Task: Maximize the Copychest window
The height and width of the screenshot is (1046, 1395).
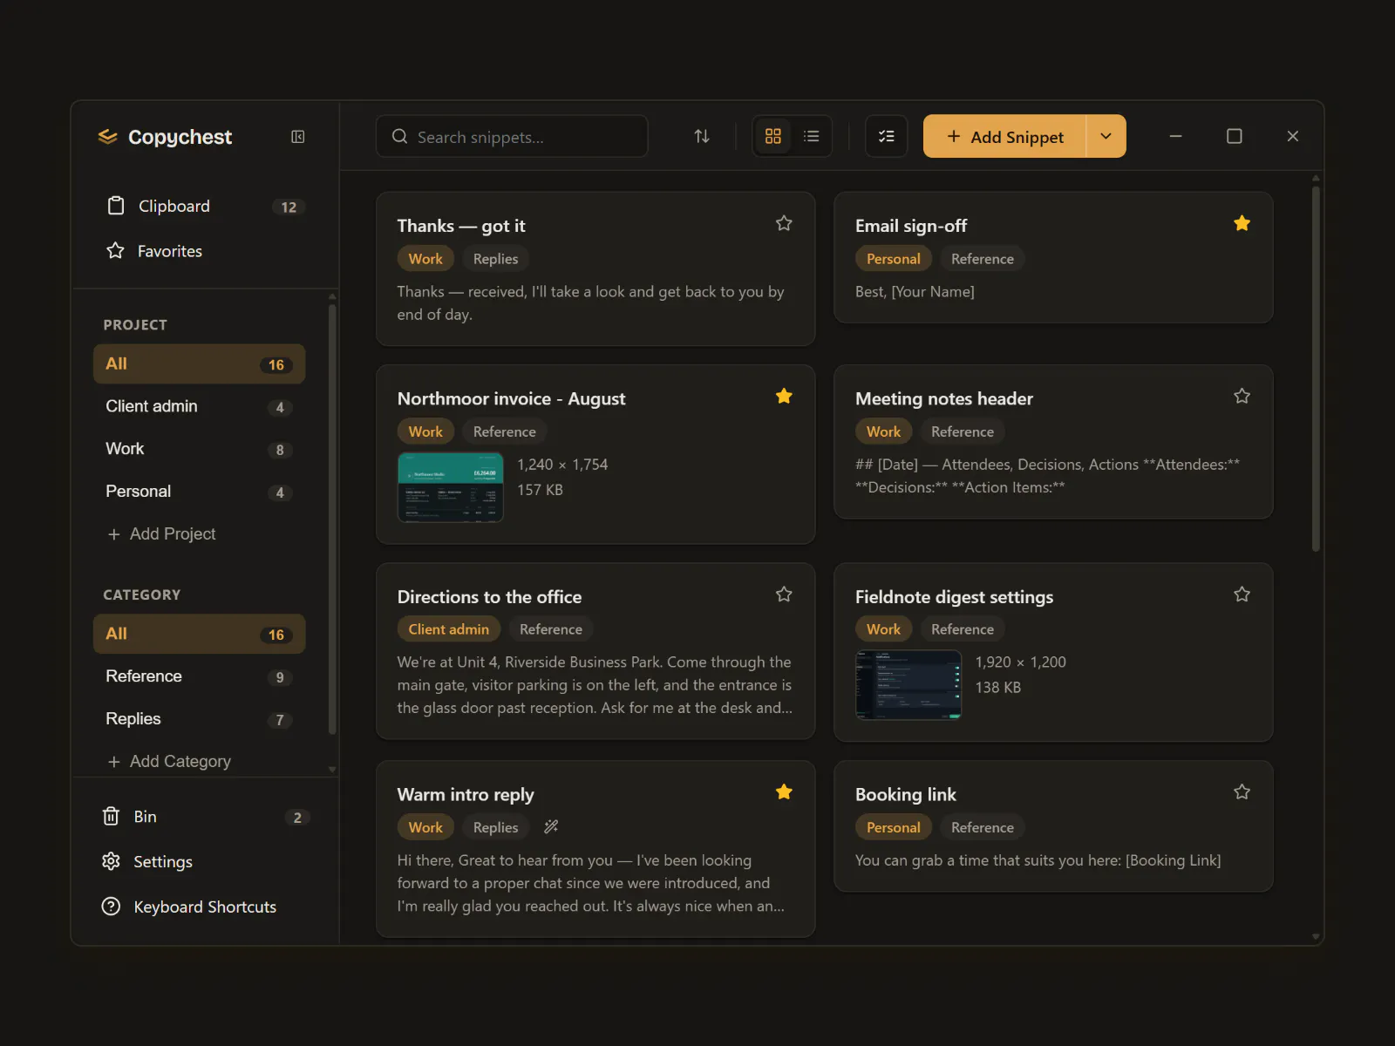Action: click(1235, 136)
